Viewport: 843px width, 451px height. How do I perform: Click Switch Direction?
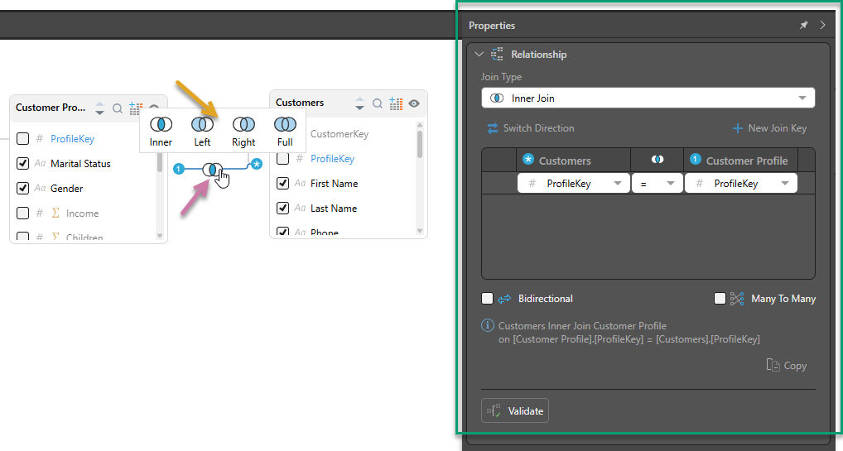(530, 128)
